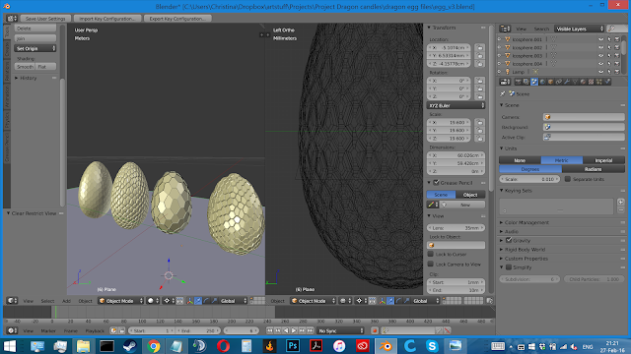The height and width of the screenshot is (354, 631).
Task: Open Skype from the Windows taskbar
Action: click(432, 345)
